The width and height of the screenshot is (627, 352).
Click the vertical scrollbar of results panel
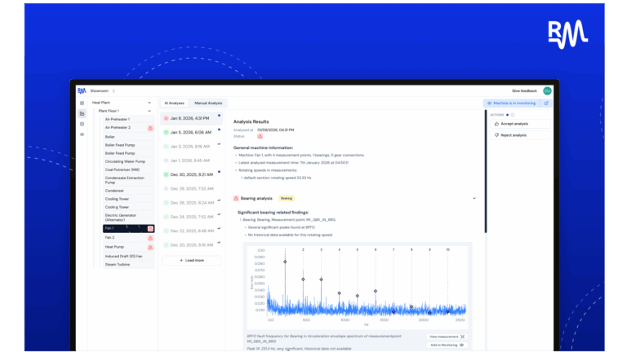486,172
